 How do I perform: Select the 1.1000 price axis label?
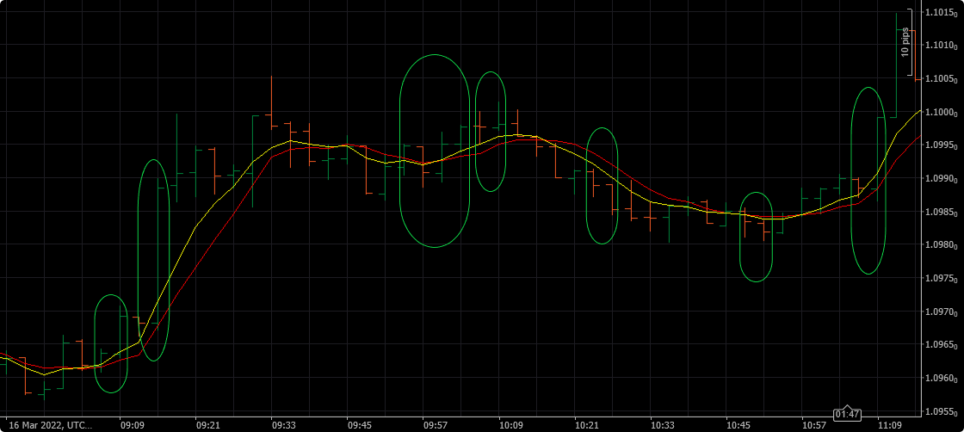pos(943,113)
